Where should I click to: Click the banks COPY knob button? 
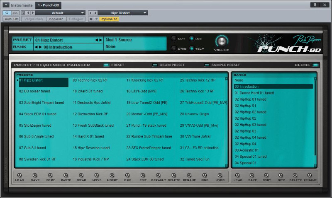coord(266,175)
